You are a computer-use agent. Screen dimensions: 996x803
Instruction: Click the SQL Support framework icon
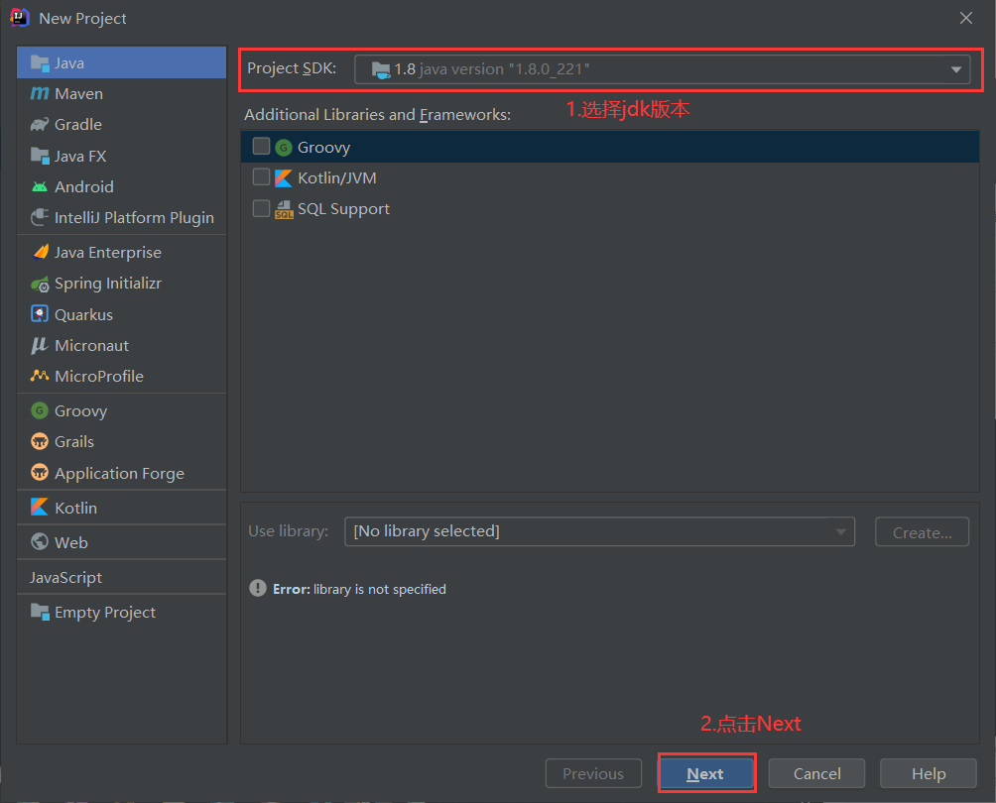pyautogui.click(x=284, y=209)
